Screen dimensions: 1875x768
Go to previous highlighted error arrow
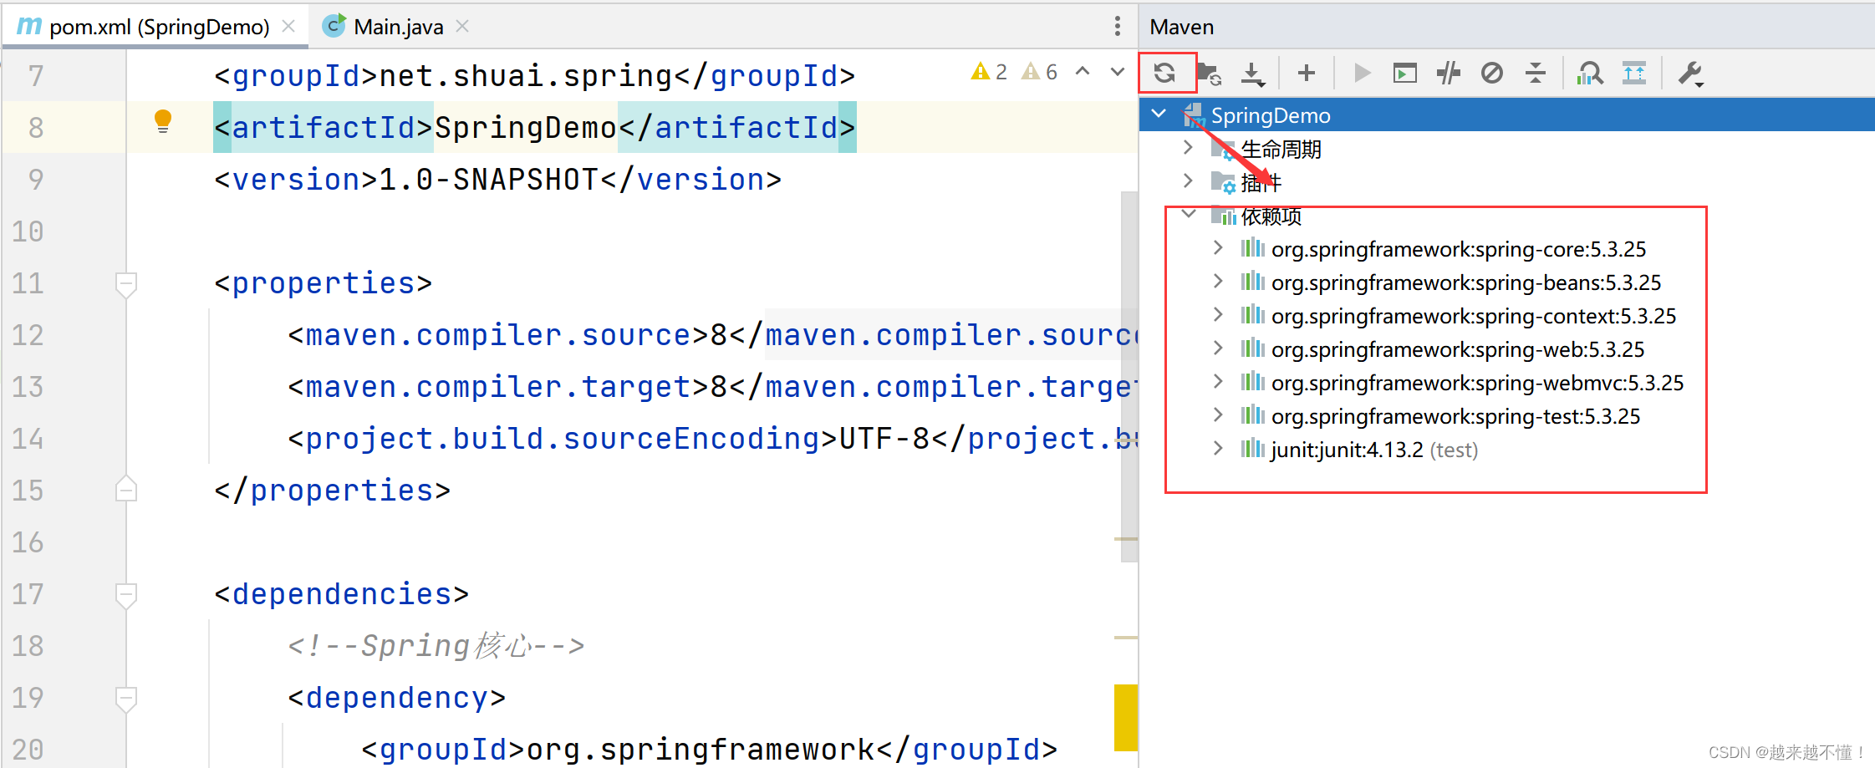tap(1083, 72)
